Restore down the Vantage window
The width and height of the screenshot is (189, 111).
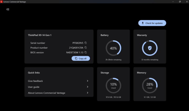180,2
